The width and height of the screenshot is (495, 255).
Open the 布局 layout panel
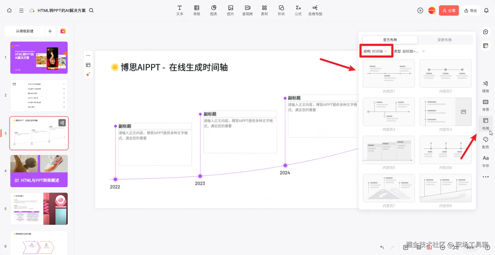click(485, 124)
